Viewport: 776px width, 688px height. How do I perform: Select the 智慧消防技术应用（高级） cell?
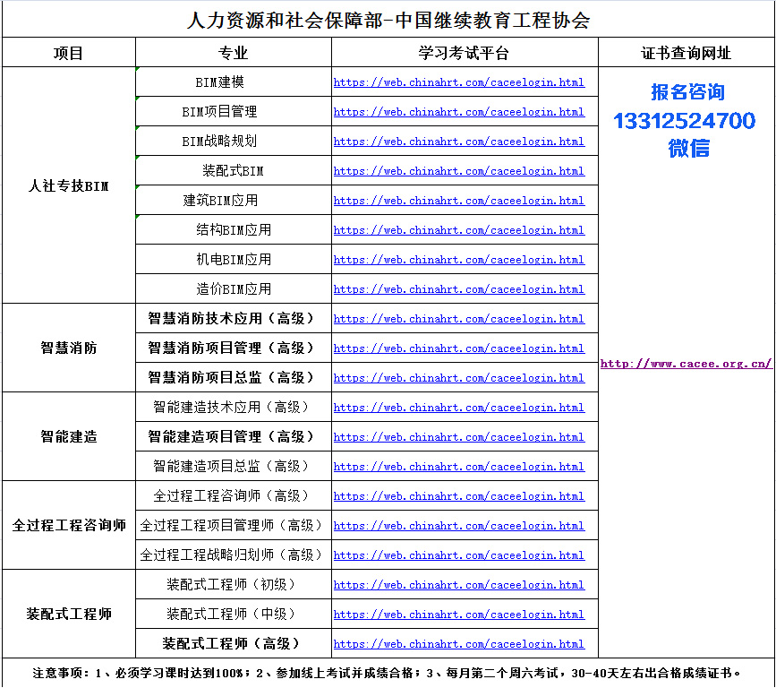click(x=233, y=318)
